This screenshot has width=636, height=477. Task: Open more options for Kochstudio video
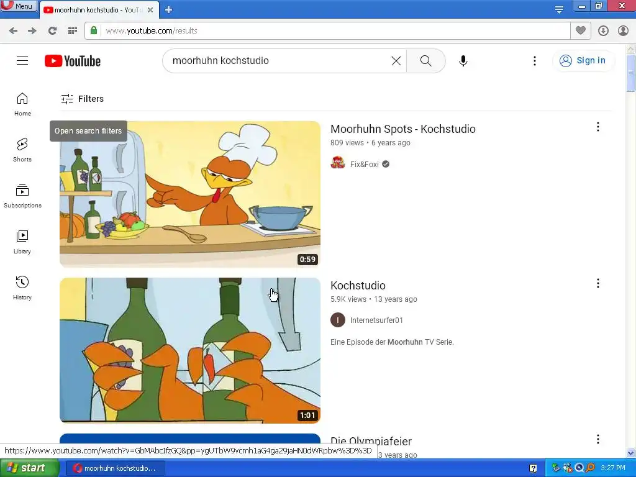[x=598, y=283]
